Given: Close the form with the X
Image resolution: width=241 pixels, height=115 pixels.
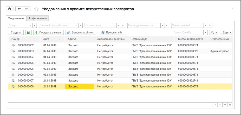Looking at the screenshot, I should pyautogui.click(x=232, y=8).
